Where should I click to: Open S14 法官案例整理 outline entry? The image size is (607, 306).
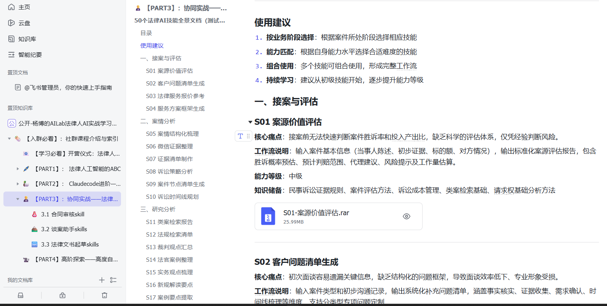coord(169,259)
